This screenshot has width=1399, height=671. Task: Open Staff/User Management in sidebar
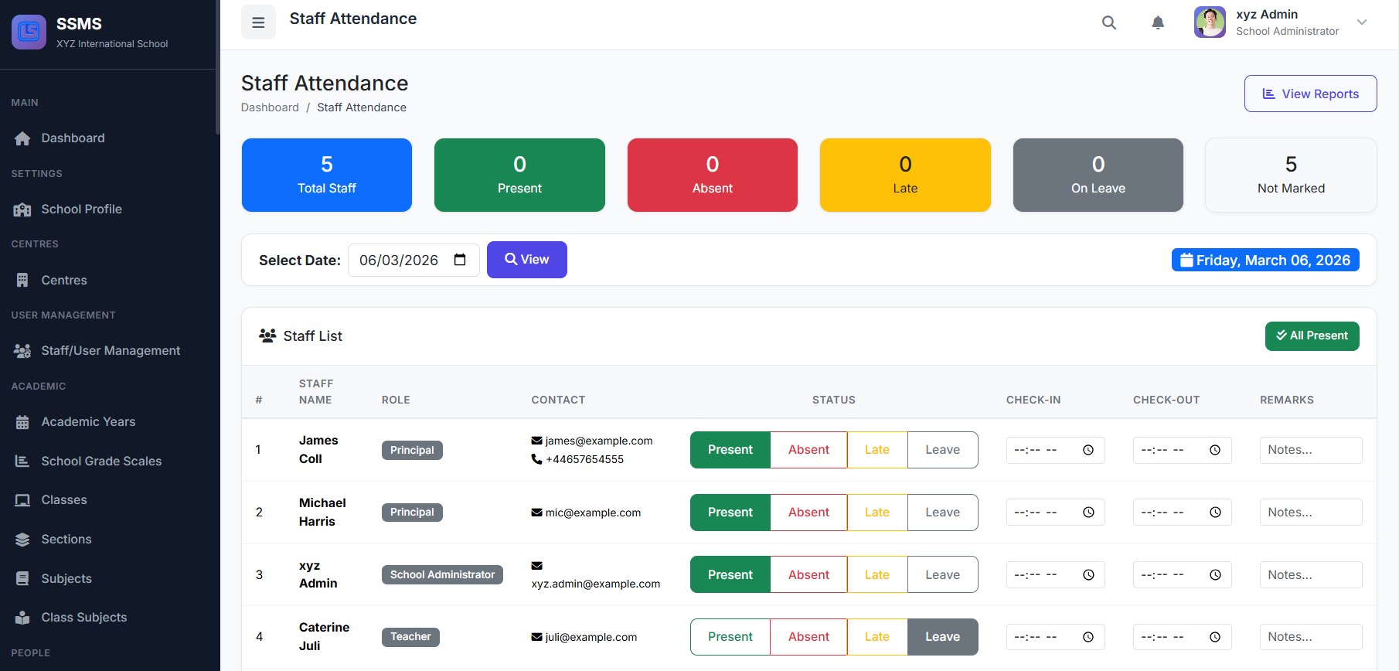click(111, 351)
